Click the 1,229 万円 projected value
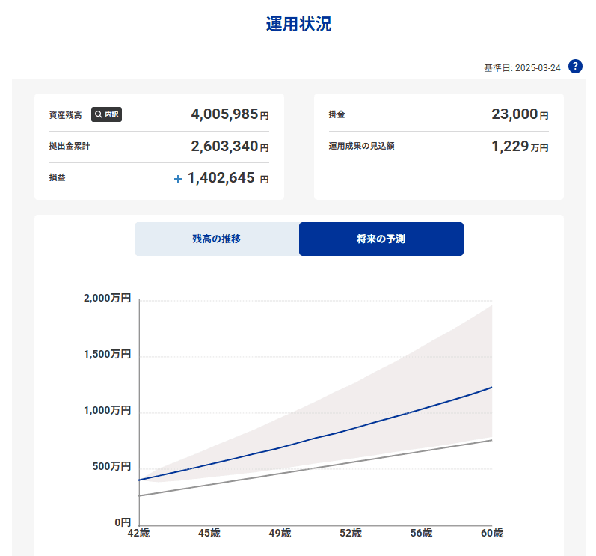The image size is (596, 556). pos(520,147)
